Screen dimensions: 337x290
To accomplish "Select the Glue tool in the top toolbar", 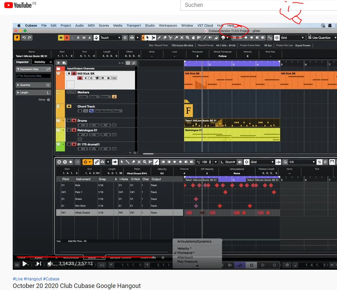I will coord(176,38).
